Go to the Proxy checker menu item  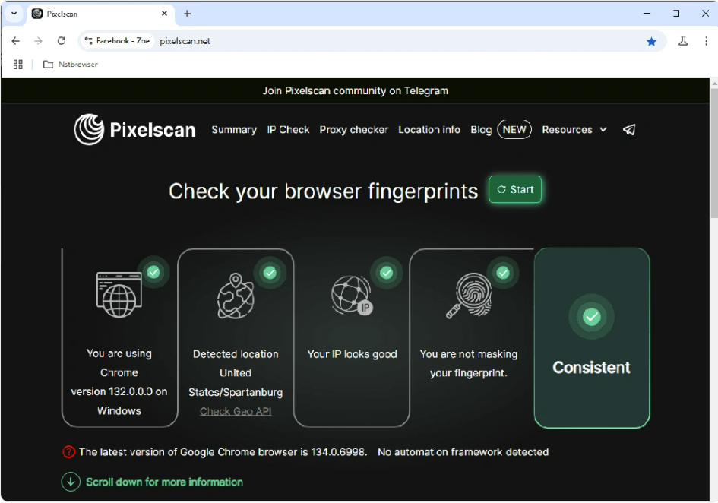353,130
